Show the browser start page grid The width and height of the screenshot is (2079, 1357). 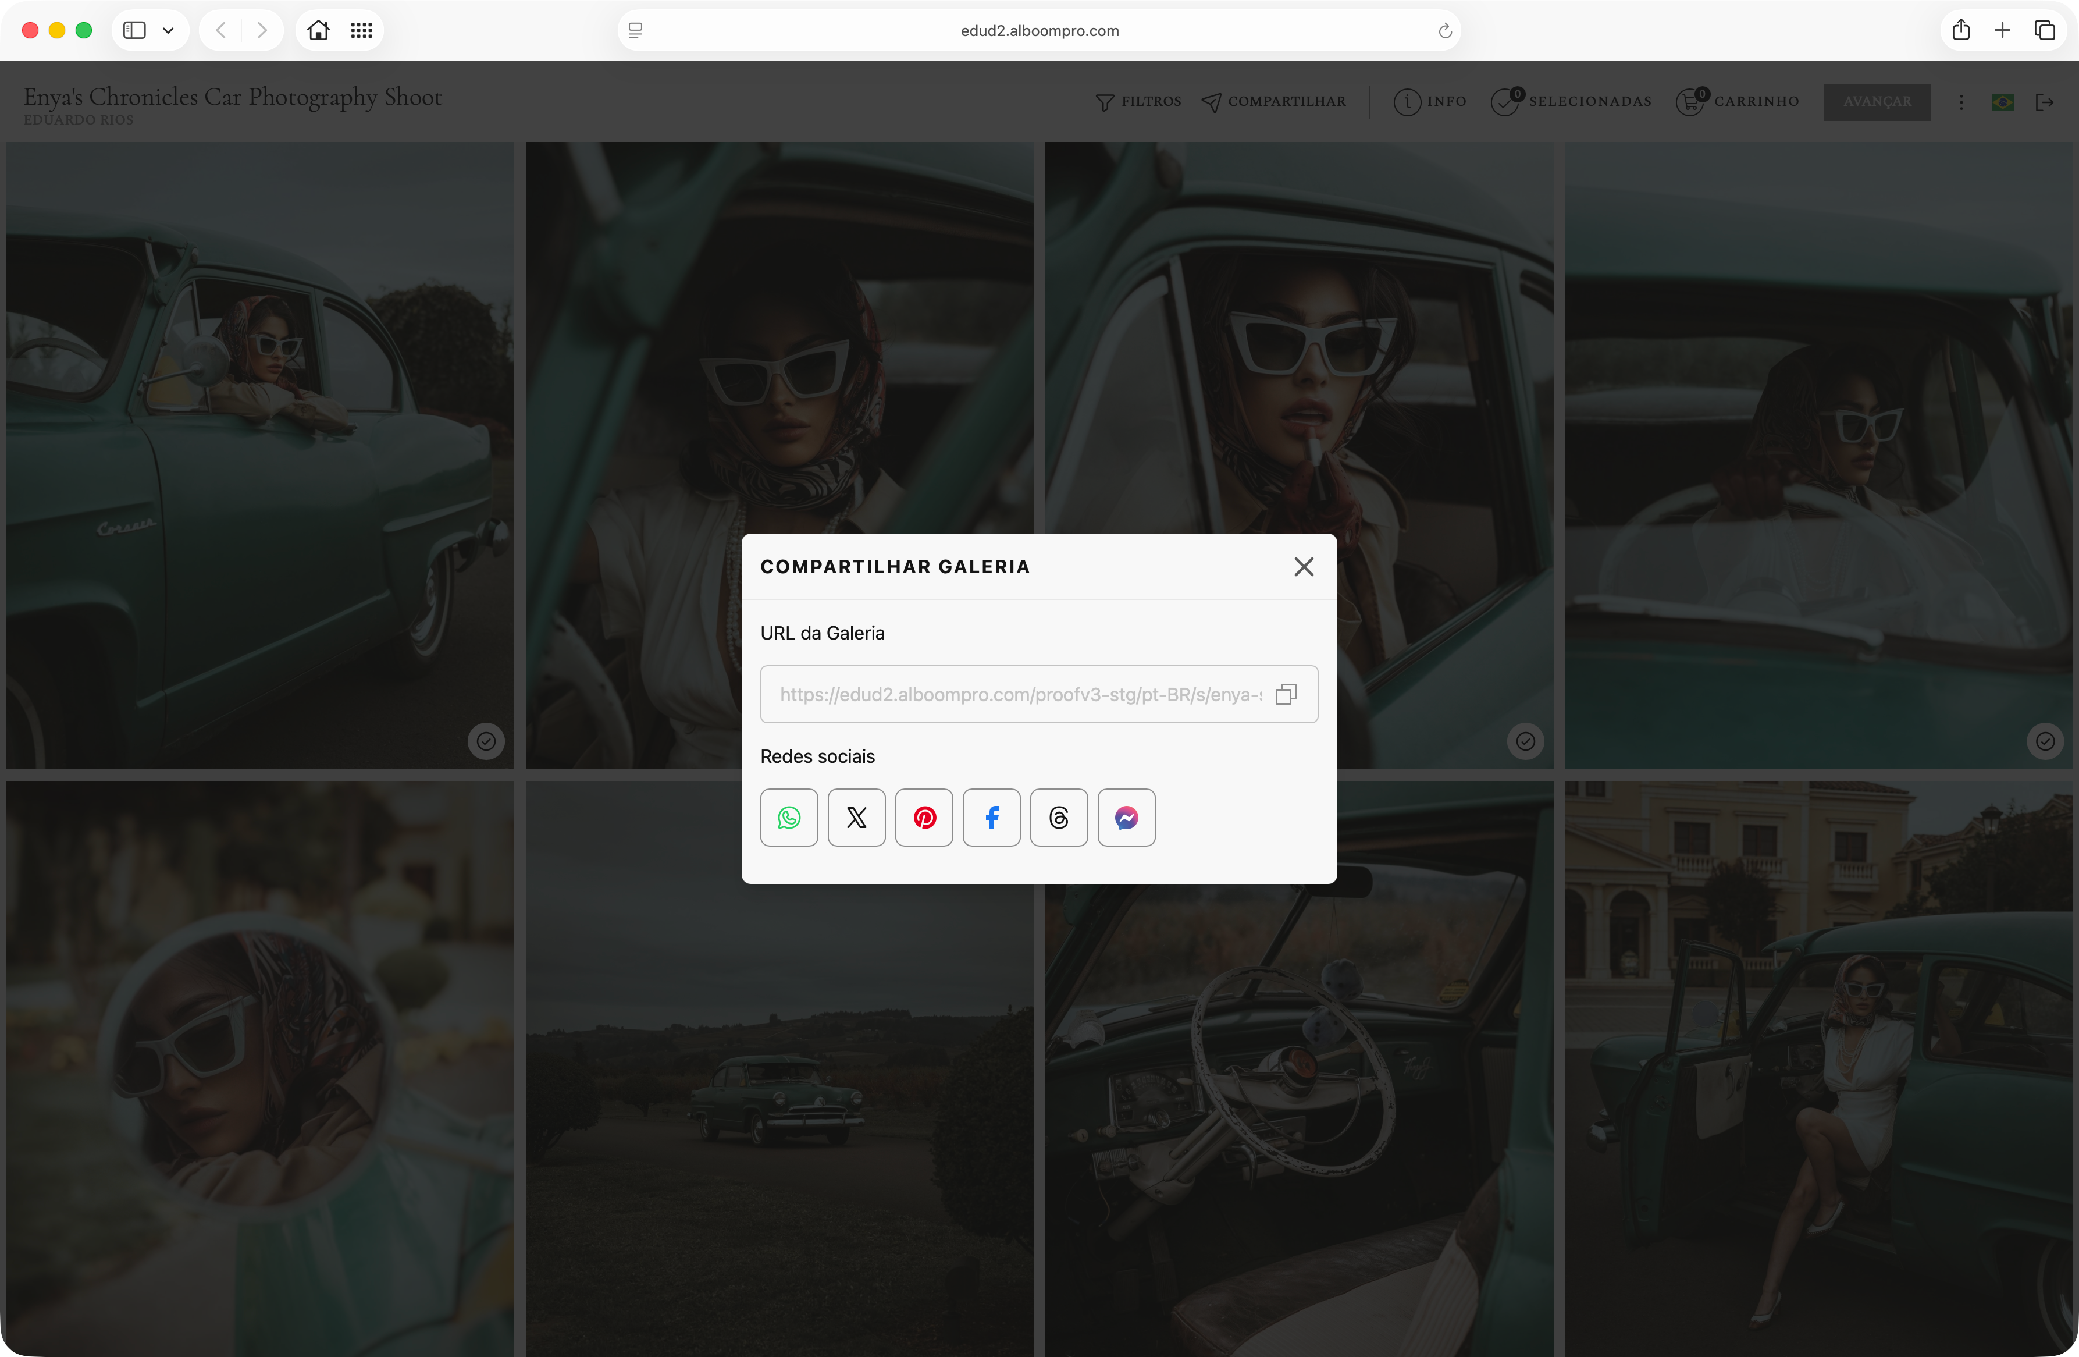click(x=362, y=31)
